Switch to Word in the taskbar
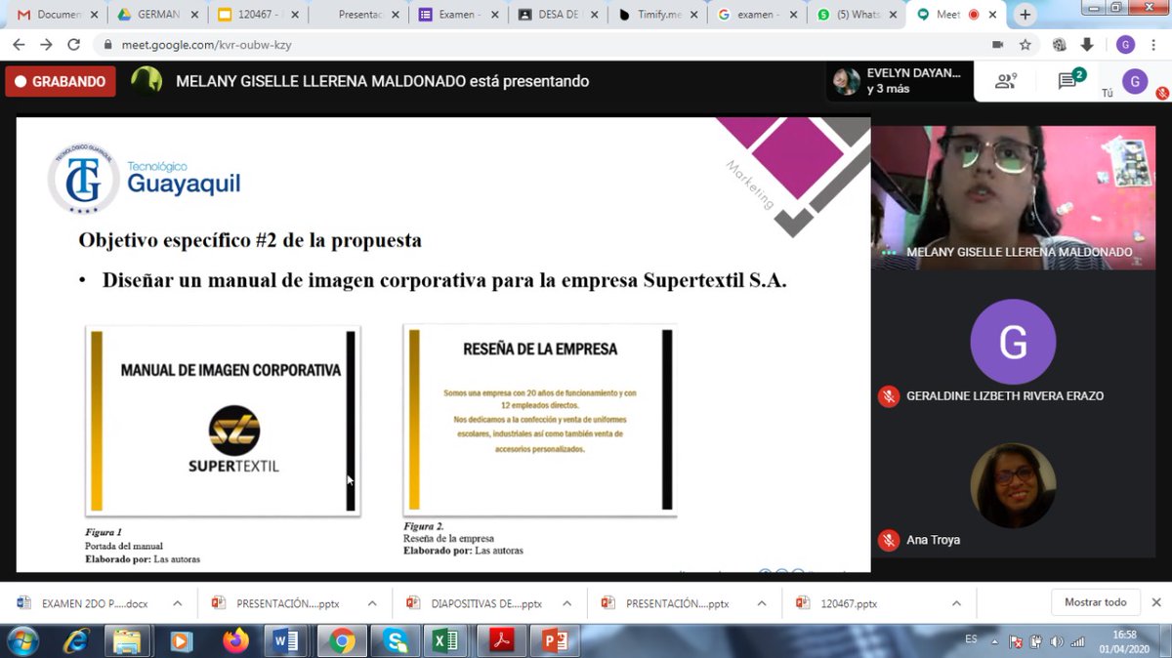The width and height of the screenshot is (1172, 658). pos(287,641)
